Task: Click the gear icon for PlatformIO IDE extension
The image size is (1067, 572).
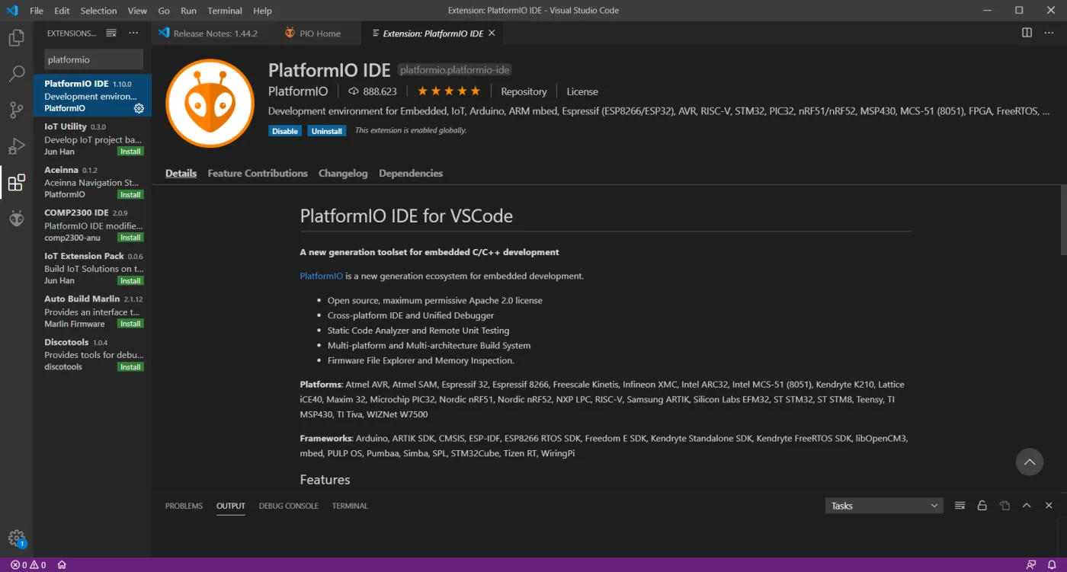Action: (139, 108)
